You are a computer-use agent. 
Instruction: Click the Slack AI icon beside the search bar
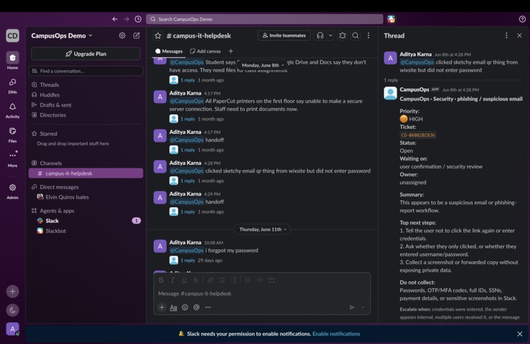(x=391, y=19)
